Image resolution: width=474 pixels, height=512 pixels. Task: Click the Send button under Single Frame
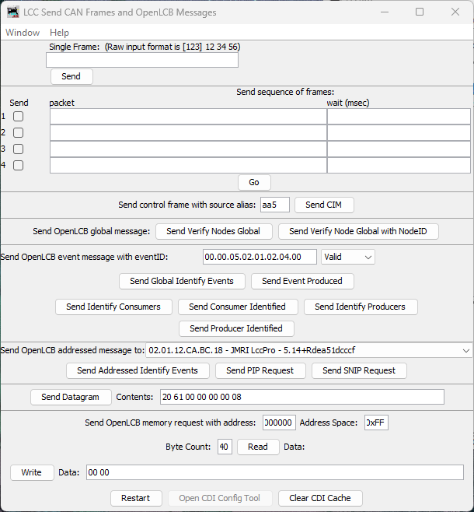(71, 76)
